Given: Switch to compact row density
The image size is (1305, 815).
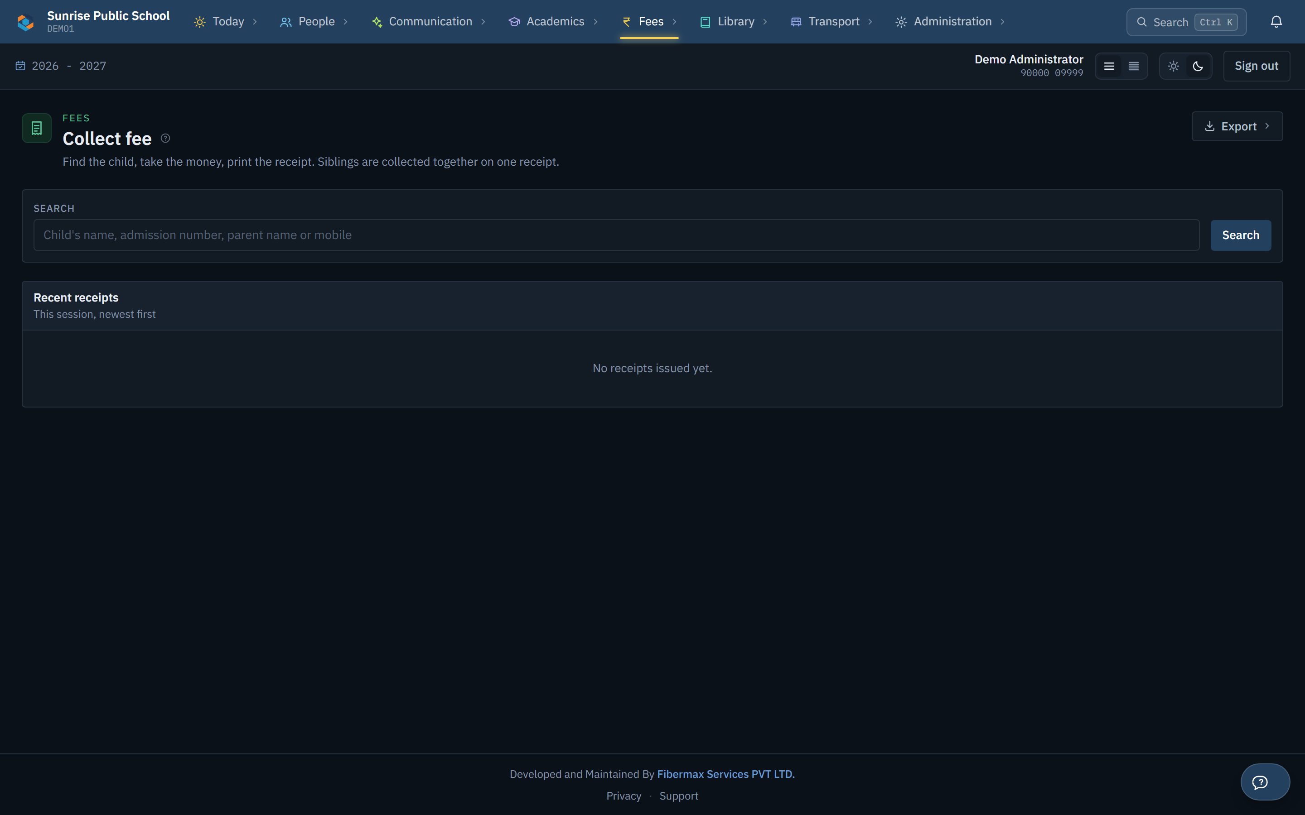Looking at the screenshot, I should pos(1134,66).
